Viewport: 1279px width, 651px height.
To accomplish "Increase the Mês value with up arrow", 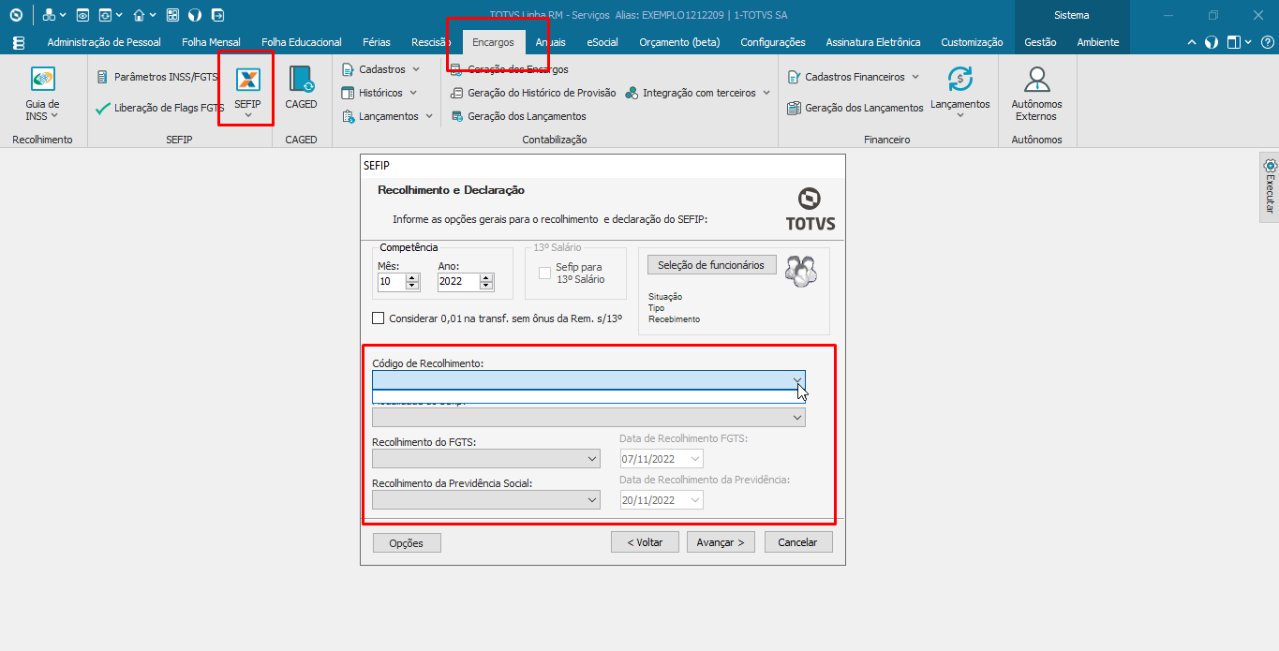I will (413, 277).
